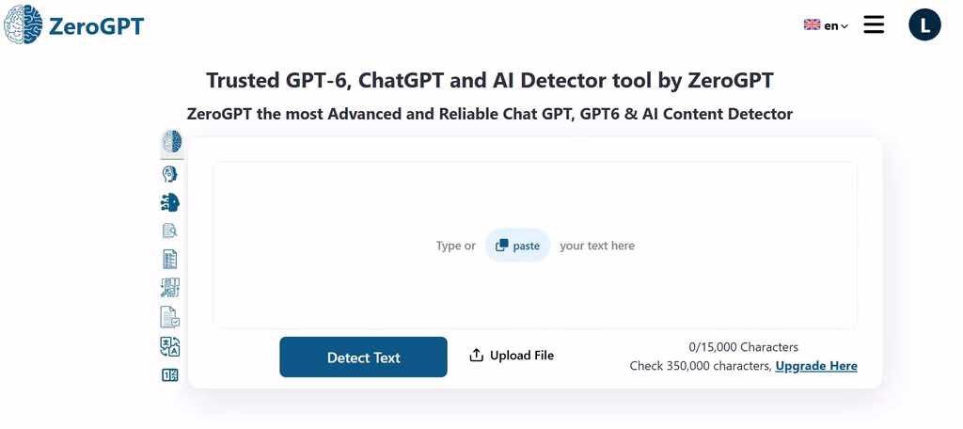The image size is (963, 429).
Task: Open the document magnifier plagiarism checker icon
Action: tap(170, 230)
